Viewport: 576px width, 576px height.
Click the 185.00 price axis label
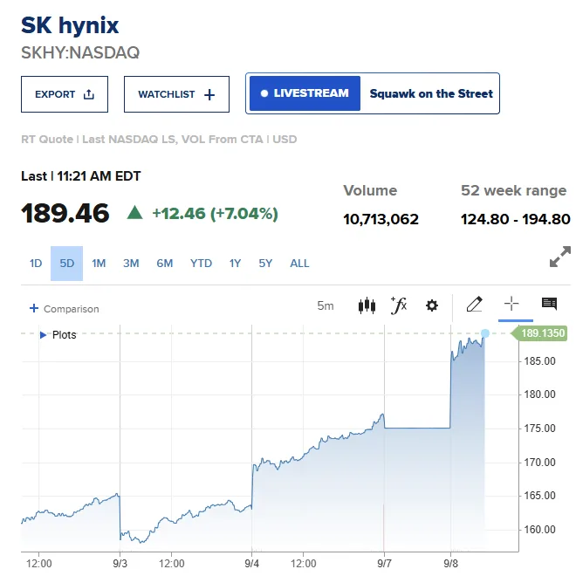point(539,361)
